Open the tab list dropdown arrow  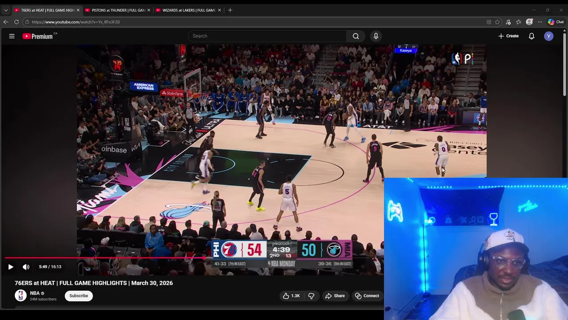click(x=6, y=10)
